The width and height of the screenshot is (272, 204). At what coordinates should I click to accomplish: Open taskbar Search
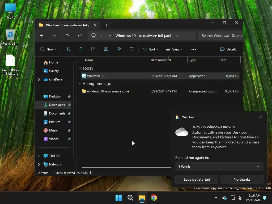click(130, 198)
